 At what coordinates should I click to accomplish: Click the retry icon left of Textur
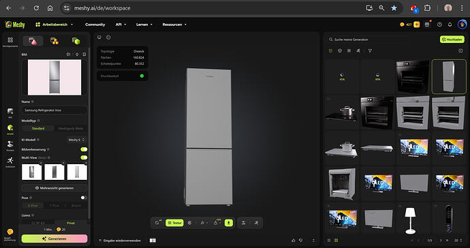click(x=157, y=223)
